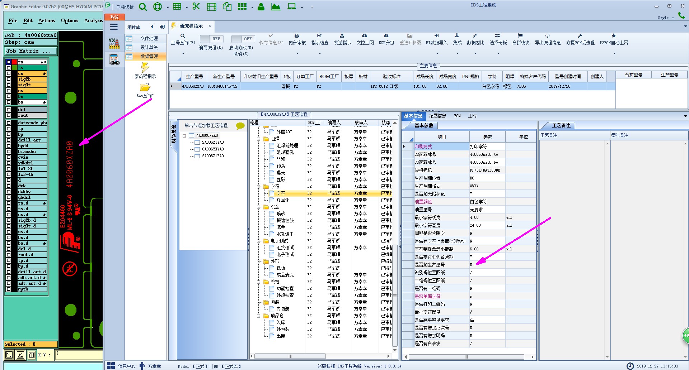Toggle 编写流程(R) OFF switch
This screenshot has width=689, height=370.
coord(211,39)
